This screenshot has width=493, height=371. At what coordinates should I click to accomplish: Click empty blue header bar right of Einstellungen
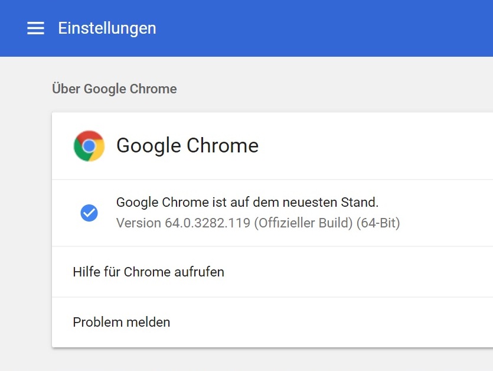(325, 28)
